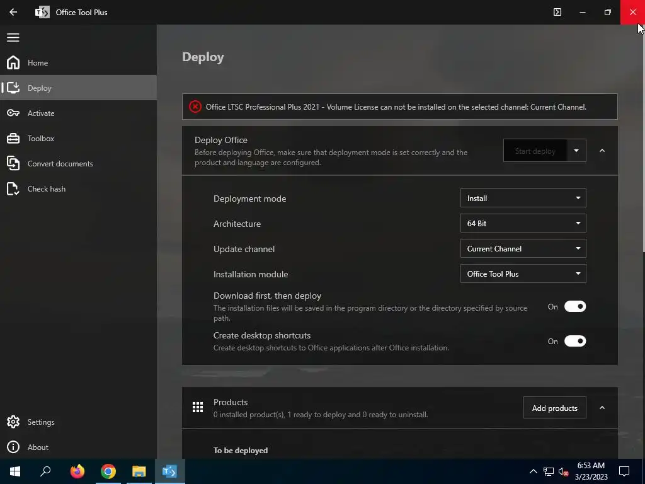Open File Explorer from taskbar
This screenshot has width=645, height=484.
pos(139,471)
